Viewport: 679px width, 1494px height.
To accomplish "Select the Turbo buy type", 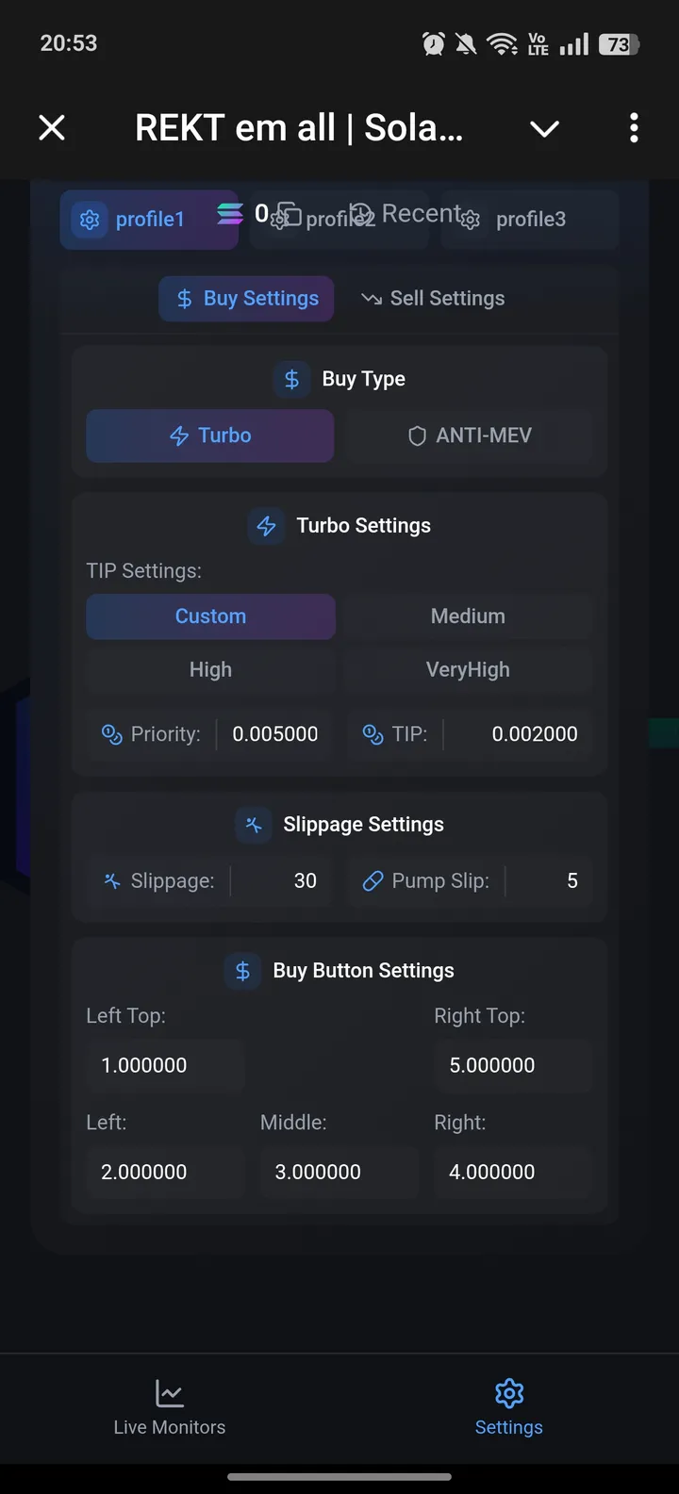I will coord(210,435).
